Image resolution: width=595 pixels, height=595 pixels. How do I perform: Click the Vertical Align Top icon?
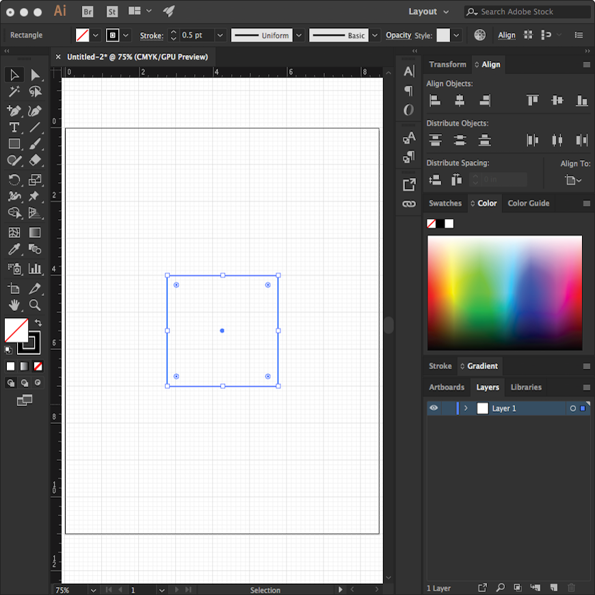click(x=532, y=101)
